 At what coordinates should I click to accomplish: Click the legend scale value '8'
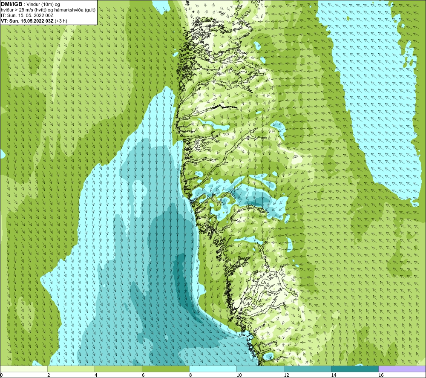tap(190, 375)
